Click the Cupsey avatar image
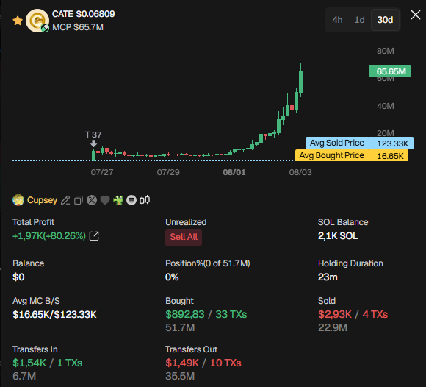Image resolution: width=426 pixels, height=387 pixels. pos(18,200)
